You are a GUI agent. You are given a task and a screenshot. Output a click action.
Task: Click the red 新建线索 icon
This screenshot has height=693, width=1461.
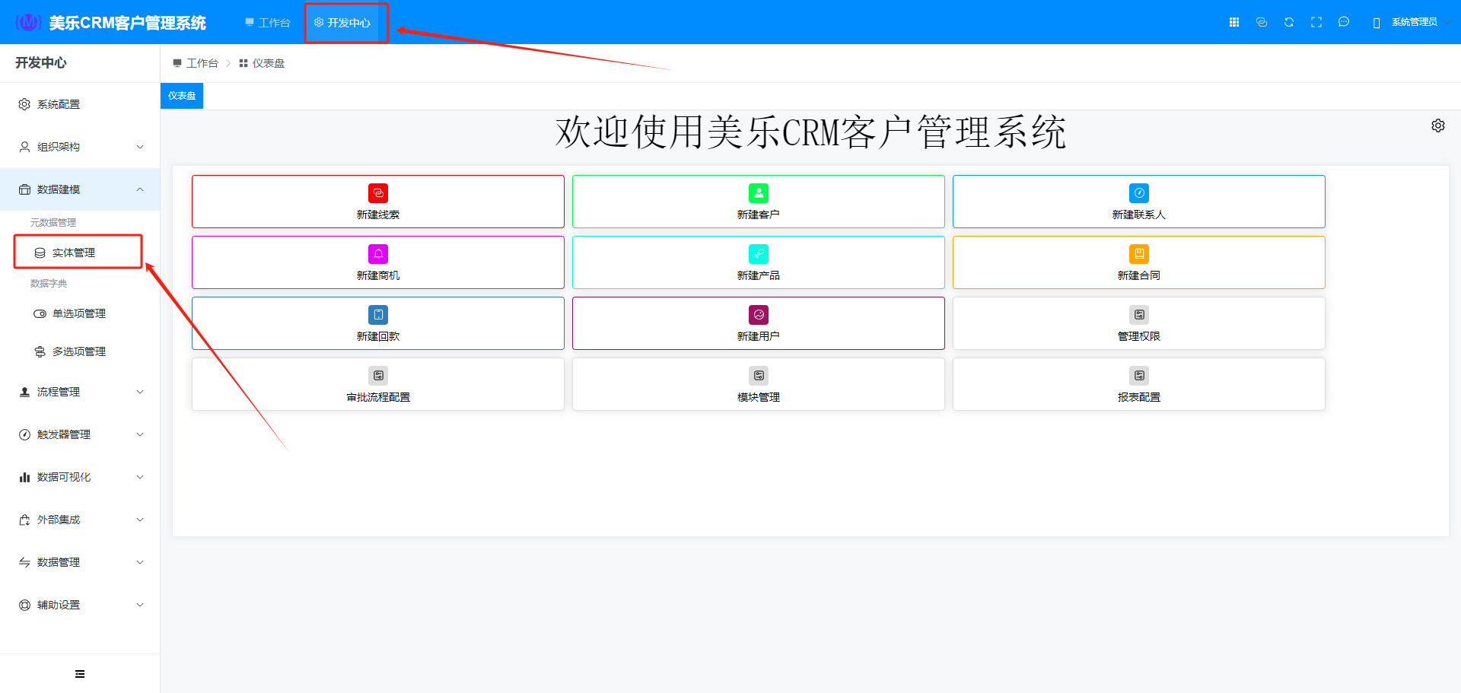coord(378,193)
